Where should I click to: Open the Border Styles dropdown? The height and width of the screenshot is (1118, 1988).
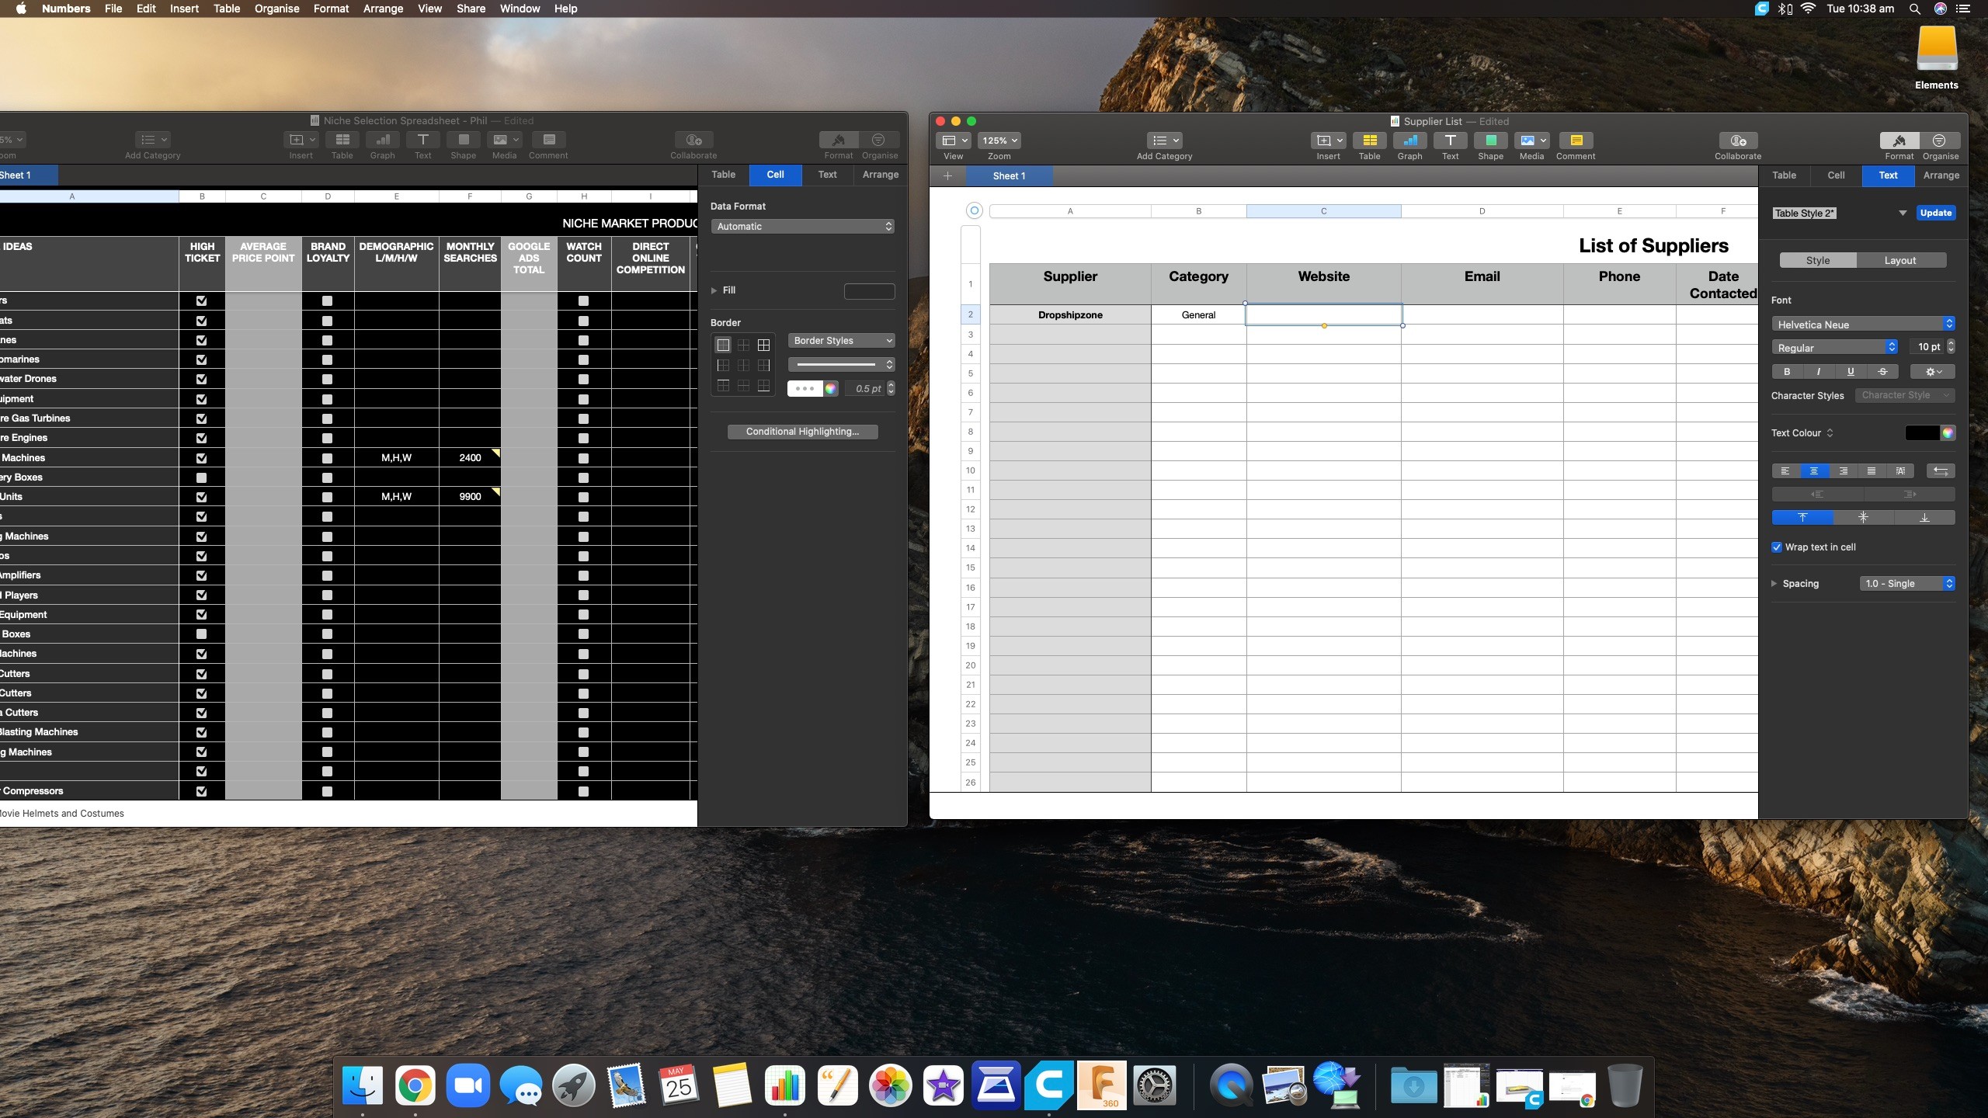click(x=842, y=340)
